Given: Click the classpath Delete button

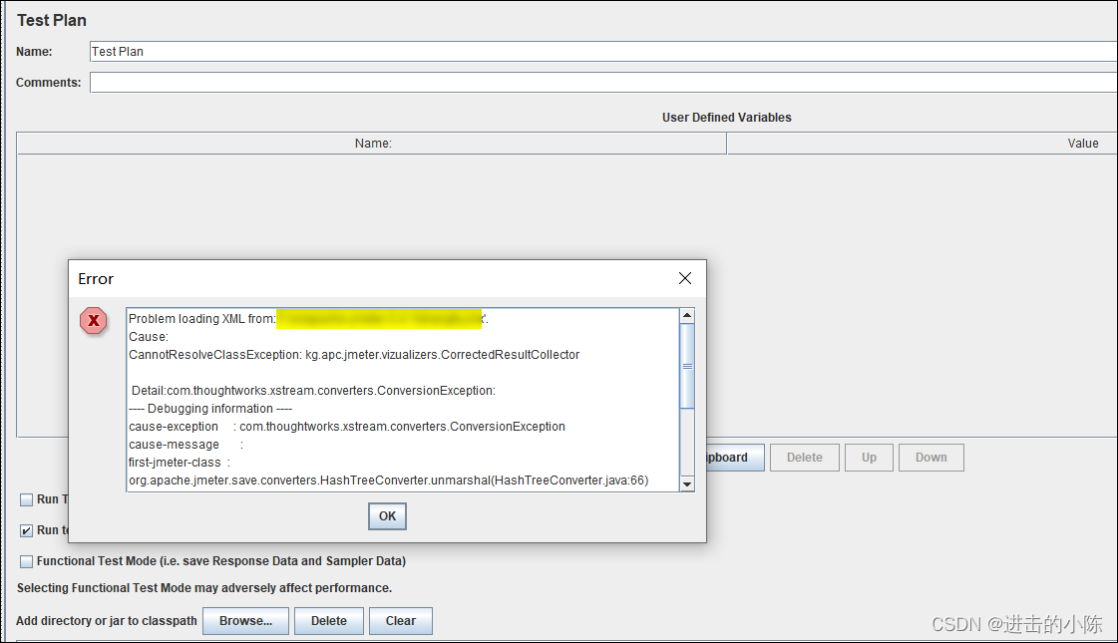Looking at the screenshot, I should pos(329,621).
